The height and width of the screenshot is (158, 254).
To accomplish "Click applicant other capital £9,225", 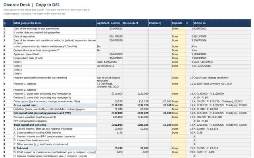I will 110,101.
